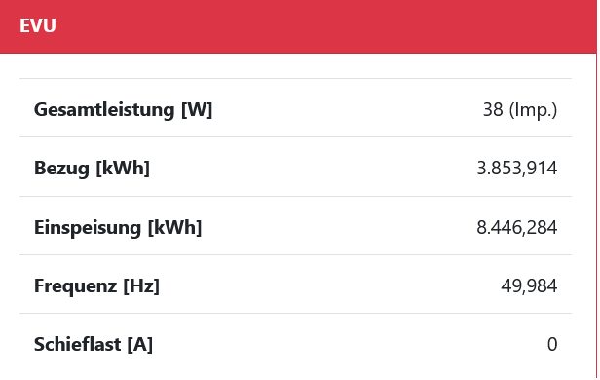Screen dimensions: 600x380
Task: Click the Frequenz [Hz] label
Action: tap(96, 285)
